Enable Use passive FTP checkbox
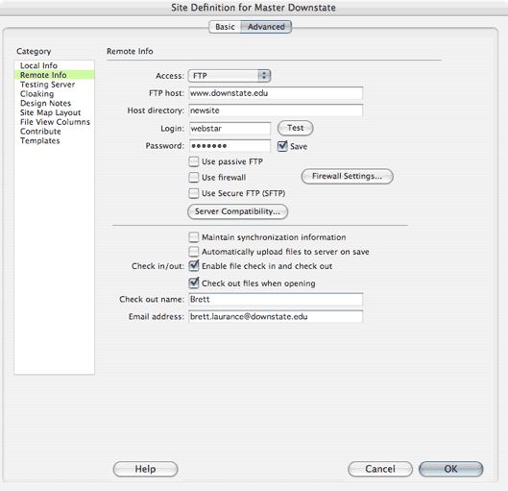This screenshot has width=508, height=491. pyautogui.click(x=194, y=161)
